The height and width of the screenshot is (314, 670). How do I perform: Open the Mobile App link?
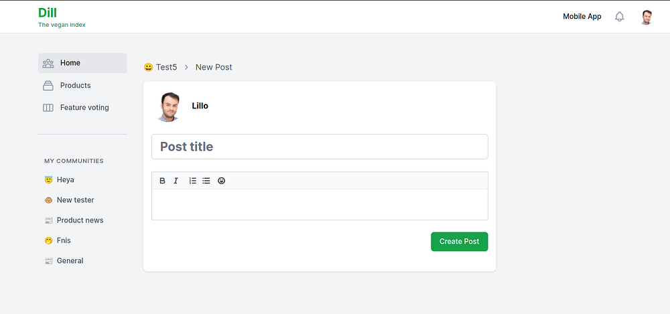[x=582, y=17]
